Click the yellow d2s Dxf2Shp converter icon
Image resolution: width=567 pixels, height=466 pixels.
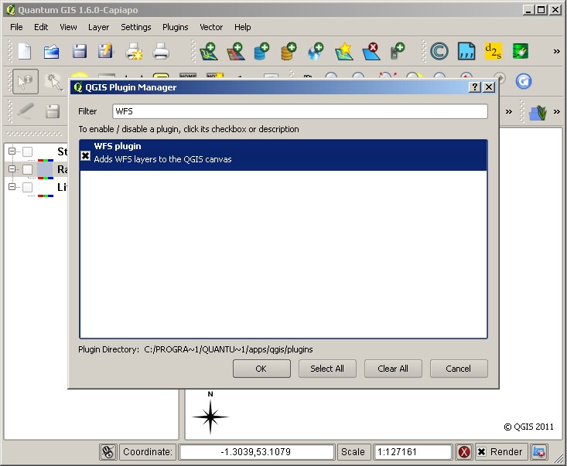click(x=494, y=51)
